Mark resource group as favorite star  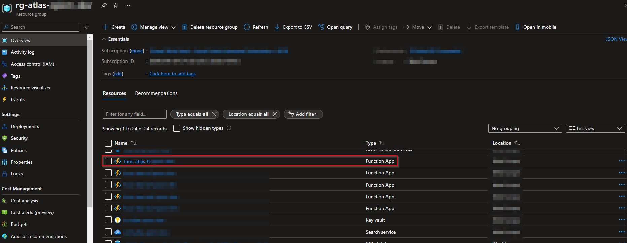(116, 5)
